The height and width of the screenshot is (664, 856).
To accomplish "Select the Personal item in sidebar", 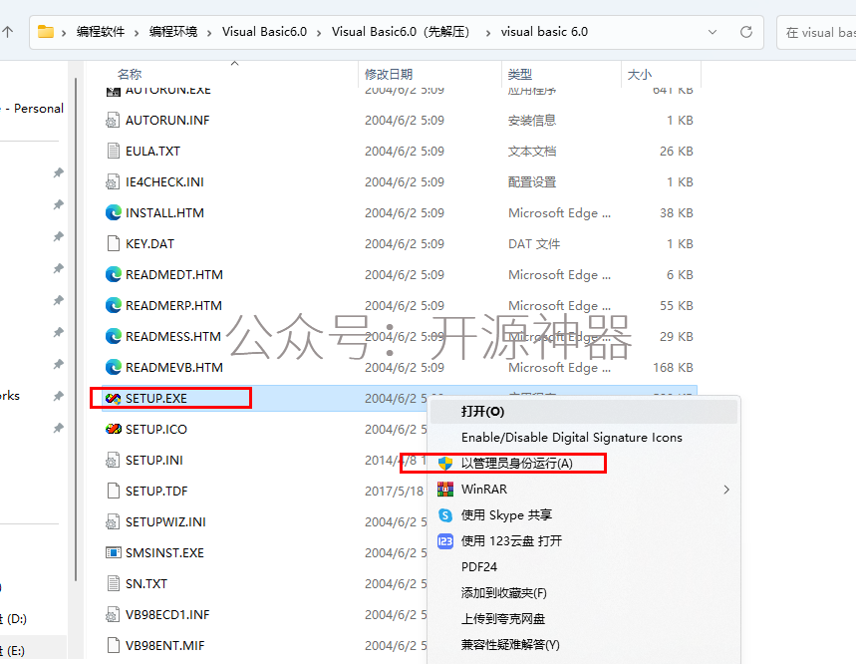I will [33, 109].
